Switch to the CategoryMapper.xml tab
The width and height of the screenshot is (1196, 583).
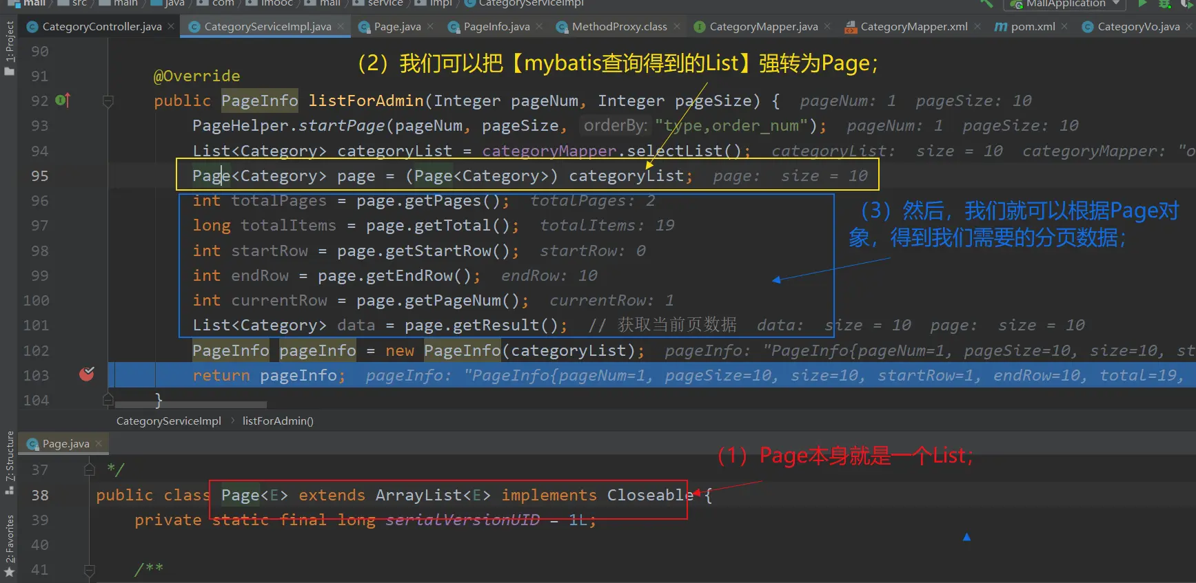pyautogui.click(x=914, y=27)
